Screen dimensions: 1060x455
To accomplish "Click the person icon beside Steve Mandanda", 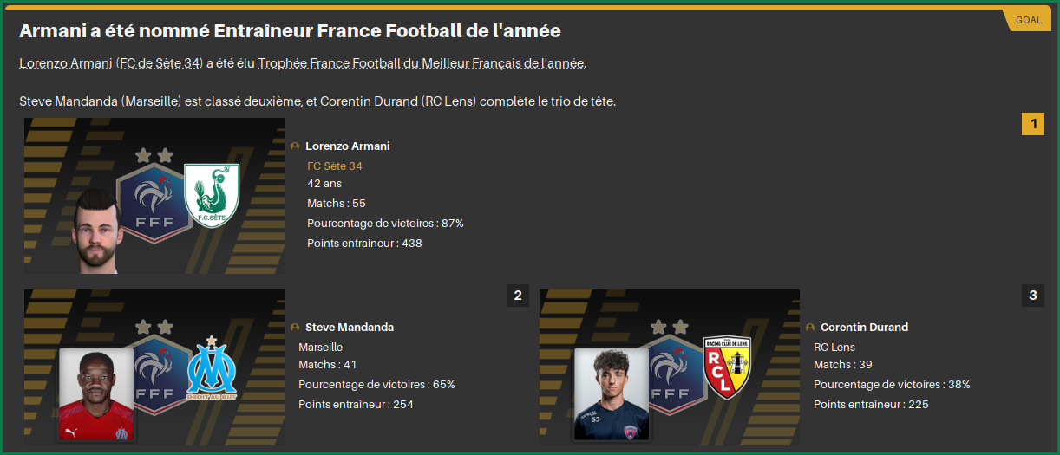I will click(x=295, y=328).
